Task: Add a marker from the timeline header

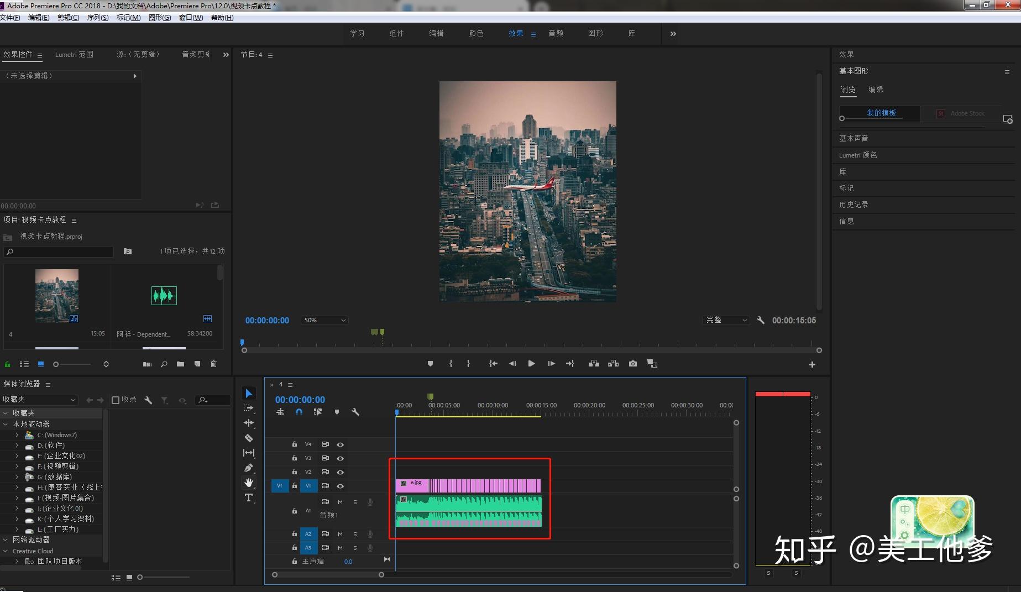Action: [x=337, y=412]
